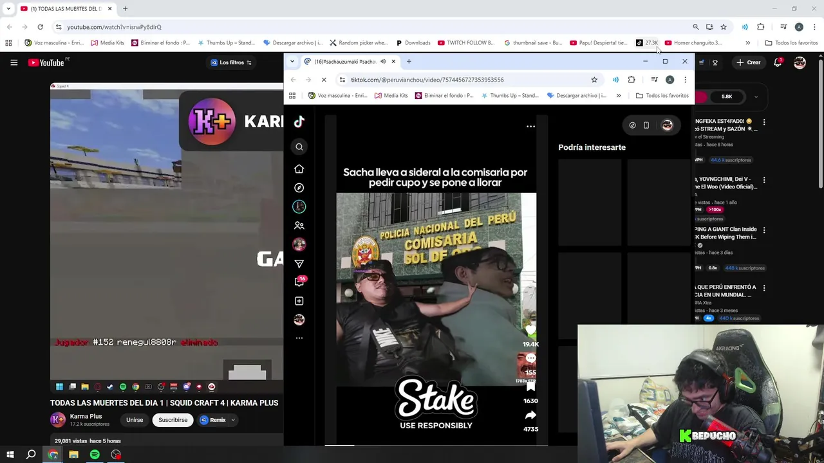
Task: Expand hidden bookmarks chevron in TikTok window
Action: [619, 96]
